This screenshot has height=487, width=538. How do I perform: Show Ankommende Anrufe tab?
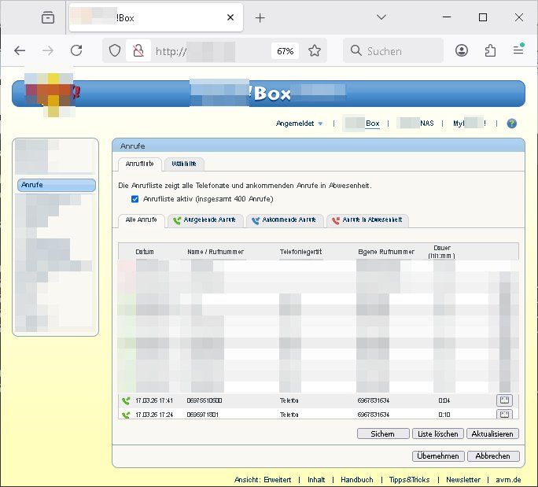tap(285, 220)
